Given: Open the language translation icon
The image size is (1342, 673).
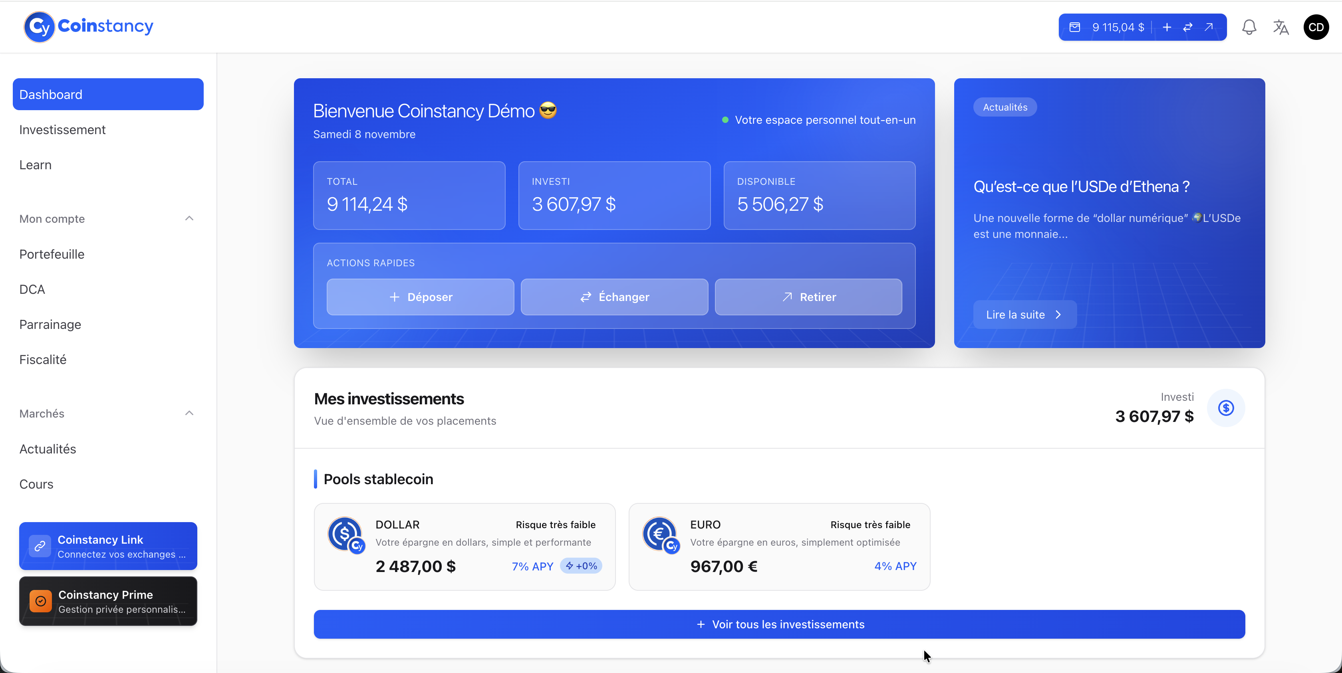Looking at the screenshot, I should [1280, 27].
